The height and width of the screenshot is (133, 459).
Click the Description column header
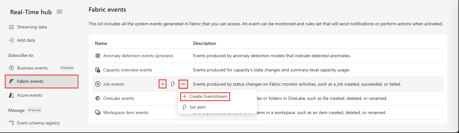pos(204,43)
